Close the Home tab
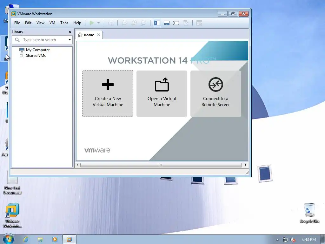 click(99, 35)
